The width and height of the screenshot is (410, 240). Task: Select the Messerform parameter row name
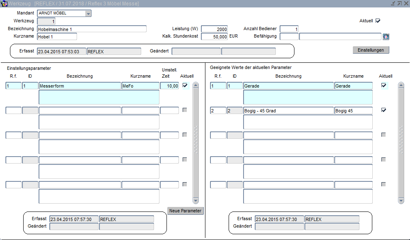click(x=80, y=86)
